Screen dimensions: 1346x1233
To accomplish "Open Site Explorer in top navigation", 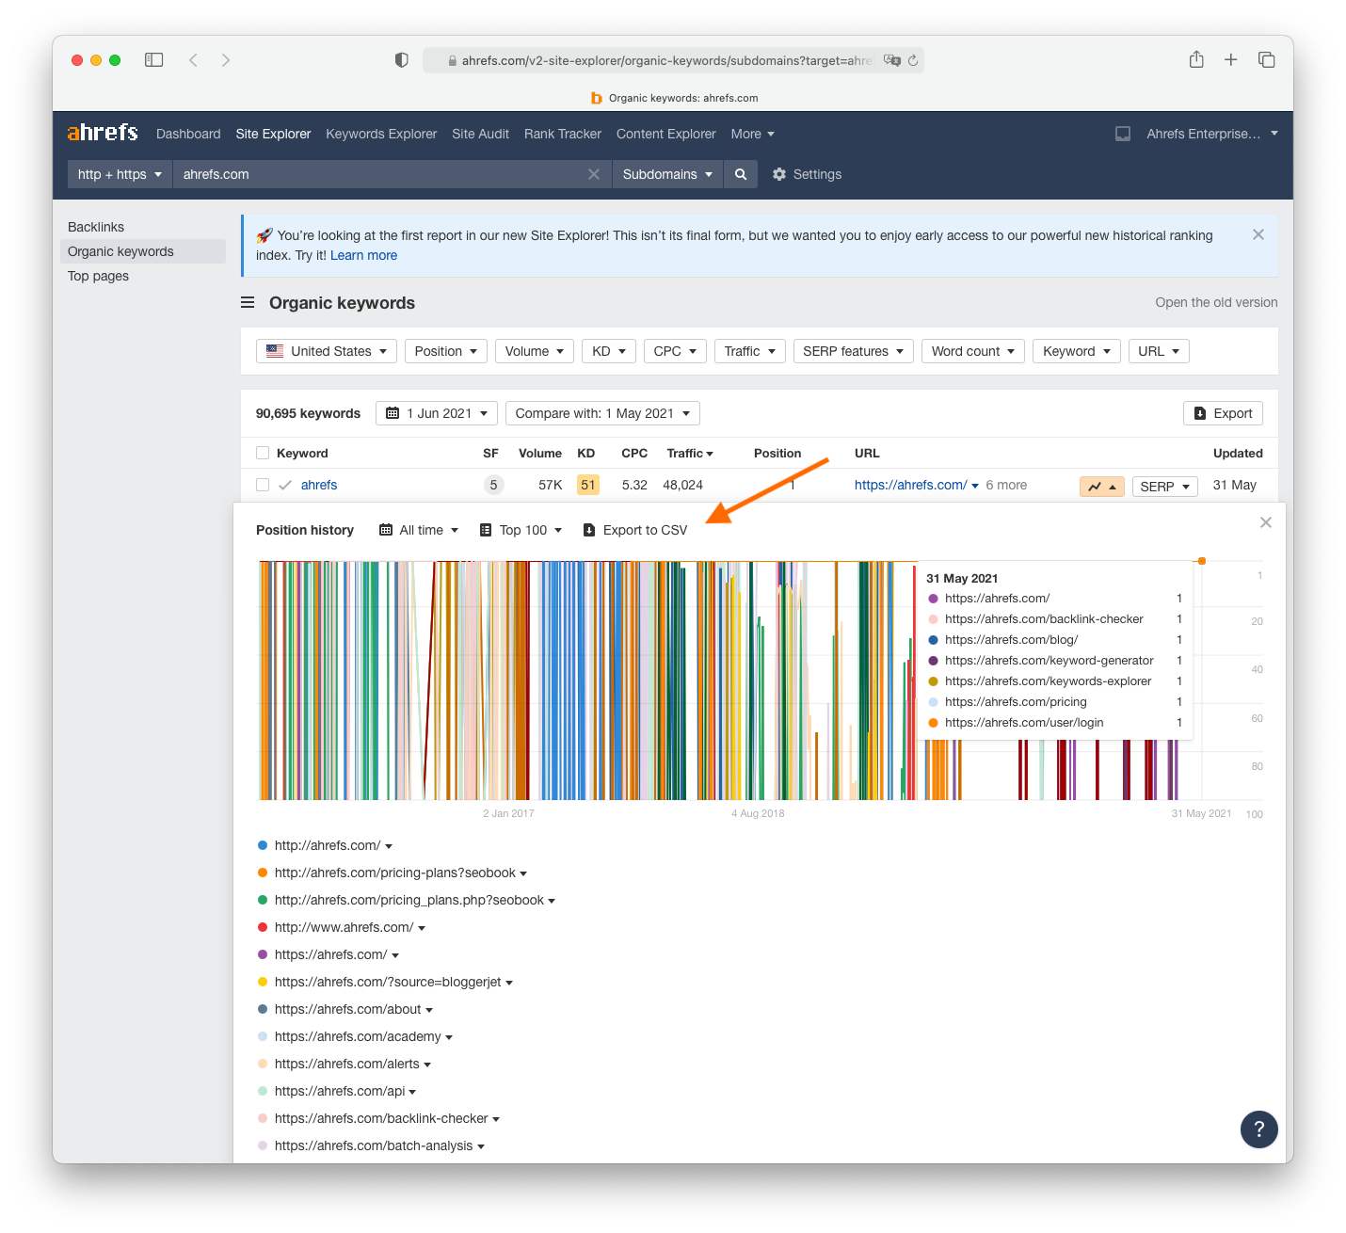I will (x=273, y=134).
